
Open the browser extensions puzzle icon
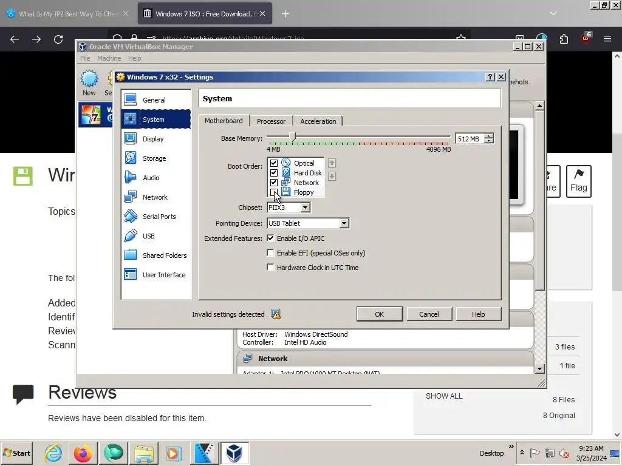coord(564,39)
